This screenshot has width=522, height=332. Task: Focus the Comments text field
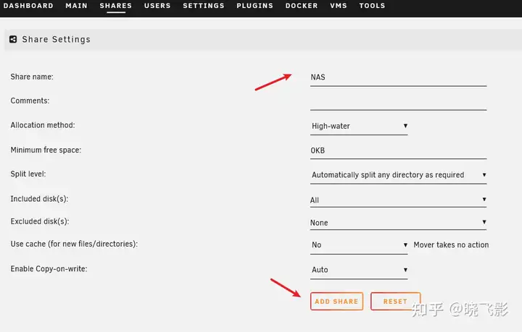[x=398, y=101]
